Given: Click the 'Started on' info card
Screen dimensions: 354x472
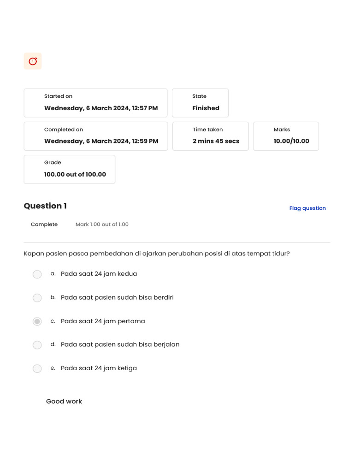Looking at the screenshot, I should tap(95, 103).
